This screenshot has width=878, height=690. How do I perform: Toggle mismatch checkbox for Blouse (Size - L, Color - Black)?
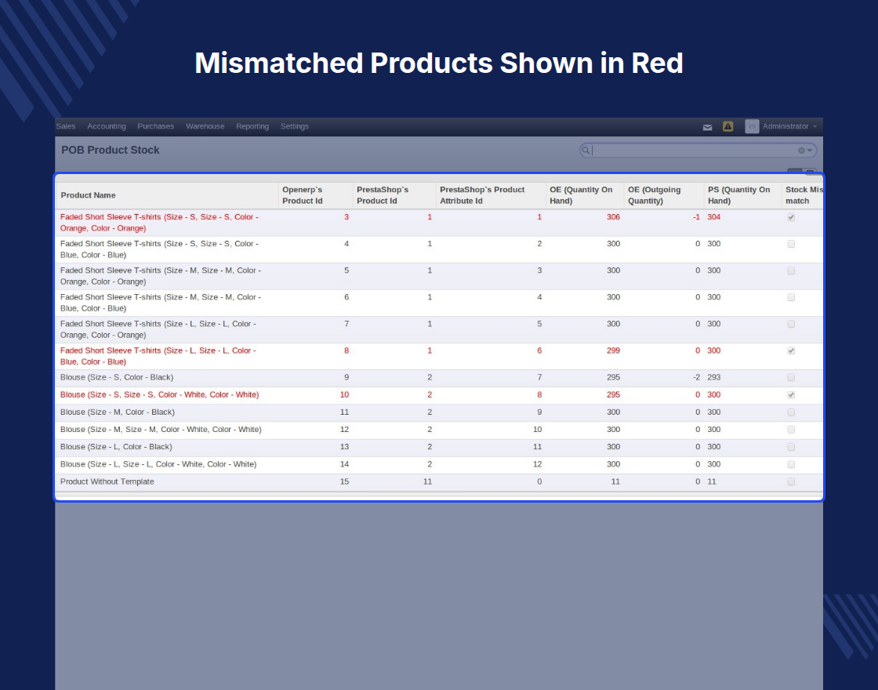tap(791, 448)
